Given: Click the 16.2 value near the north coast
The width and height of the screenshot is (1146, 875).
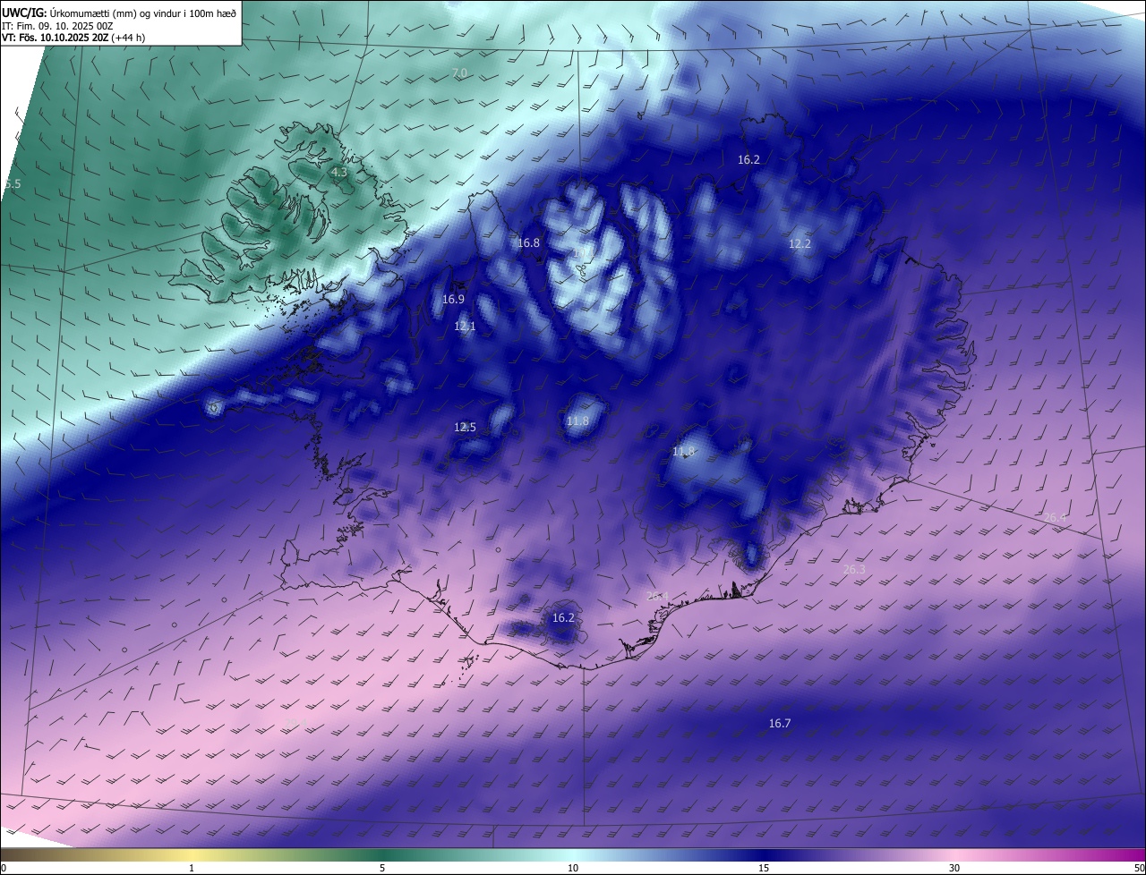Looking at the screenshot, I should [x=748, y=160].
